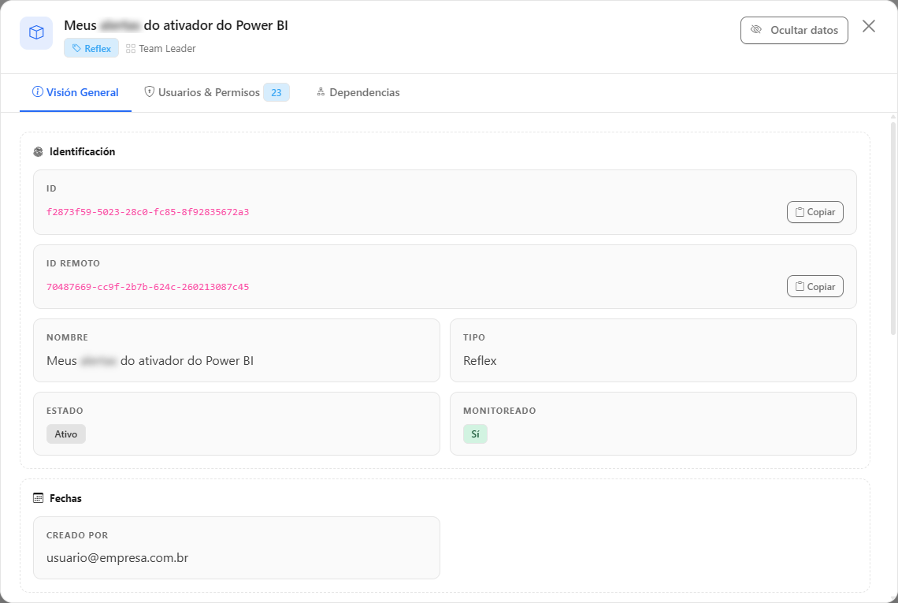This screenshot has width=898, height=603.
Task: Copy the ID REMOTO value with Copiar
Action: pos(815,287)
